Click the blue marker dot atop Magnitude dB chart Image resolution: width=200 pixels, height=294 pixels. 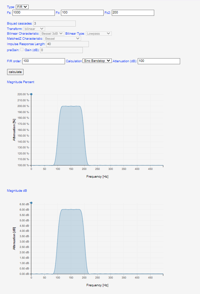tap(31, 203)
